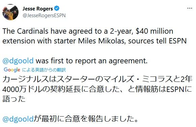
Task: Click the Google logo in translation attribution
Action: click(x=12, y=70)
